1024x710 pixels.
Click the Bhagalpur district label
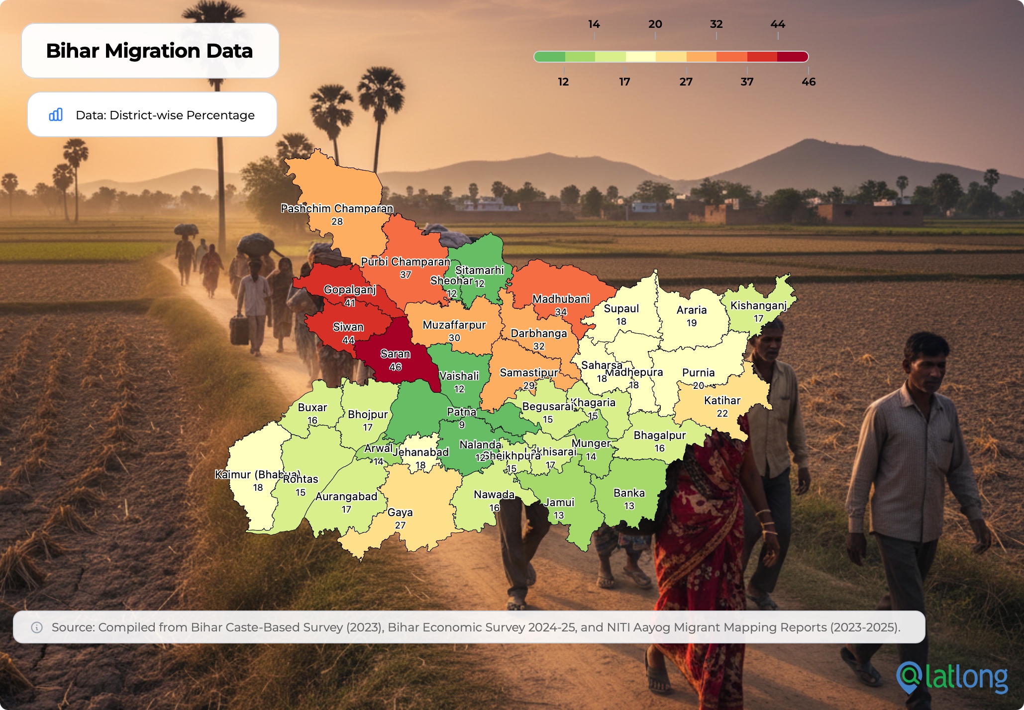[660, 435]
